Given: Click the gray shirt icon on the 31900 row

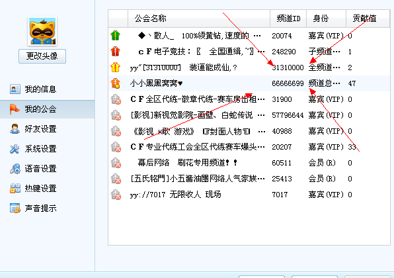Looking at the screenshot, I should tap(116, 99).
